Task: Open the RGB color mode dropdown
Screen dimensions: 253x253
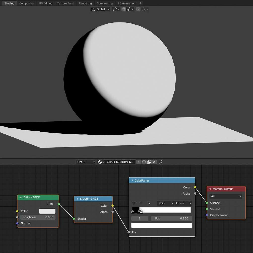Action: pyautogui.click(x=165, y=203)
